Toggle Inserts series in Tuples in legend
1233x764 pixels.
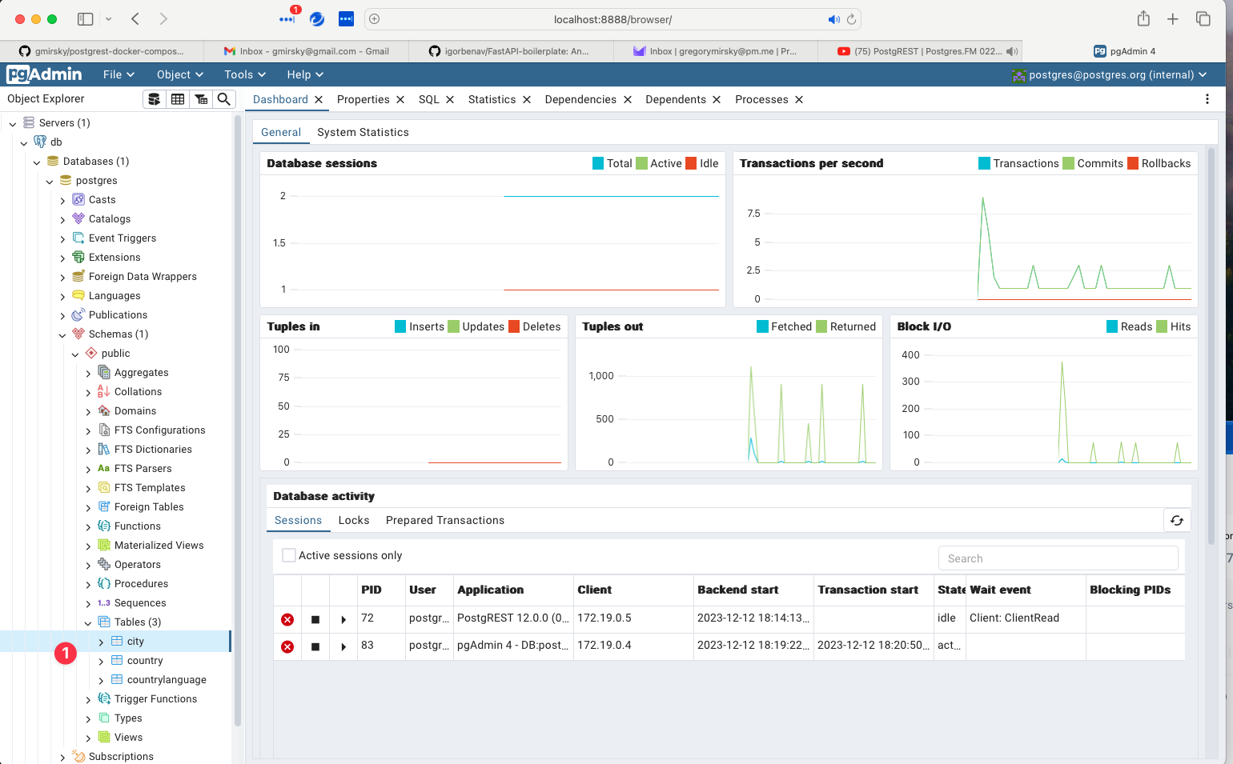coord(420,326)
